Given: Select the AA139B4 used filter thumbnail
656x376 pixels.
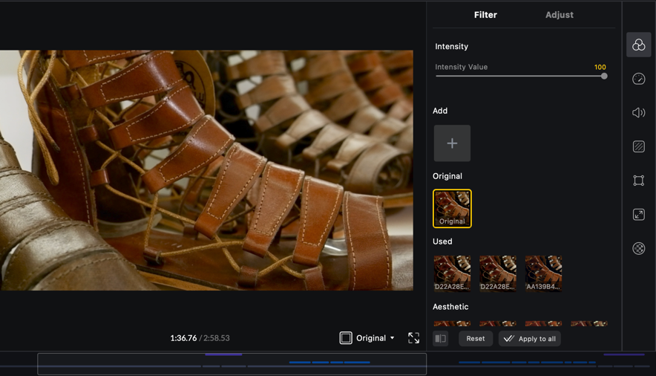Looking at the screenshot, I should [543, 273].
